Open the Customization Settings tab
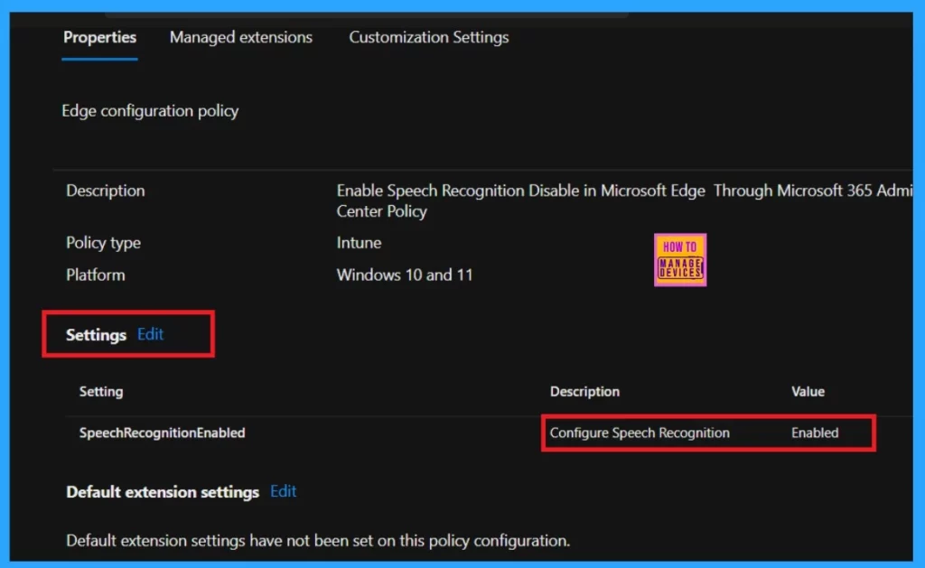 coord(429,37)
